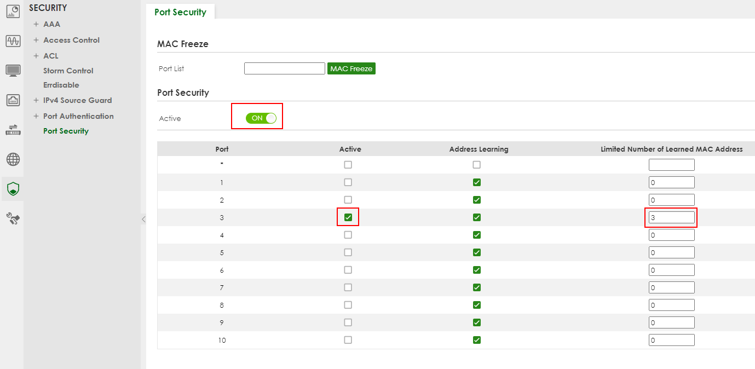This screenshot has height=369, width=755.
Task: Click the Port List input field
Action: coord(284,68)
